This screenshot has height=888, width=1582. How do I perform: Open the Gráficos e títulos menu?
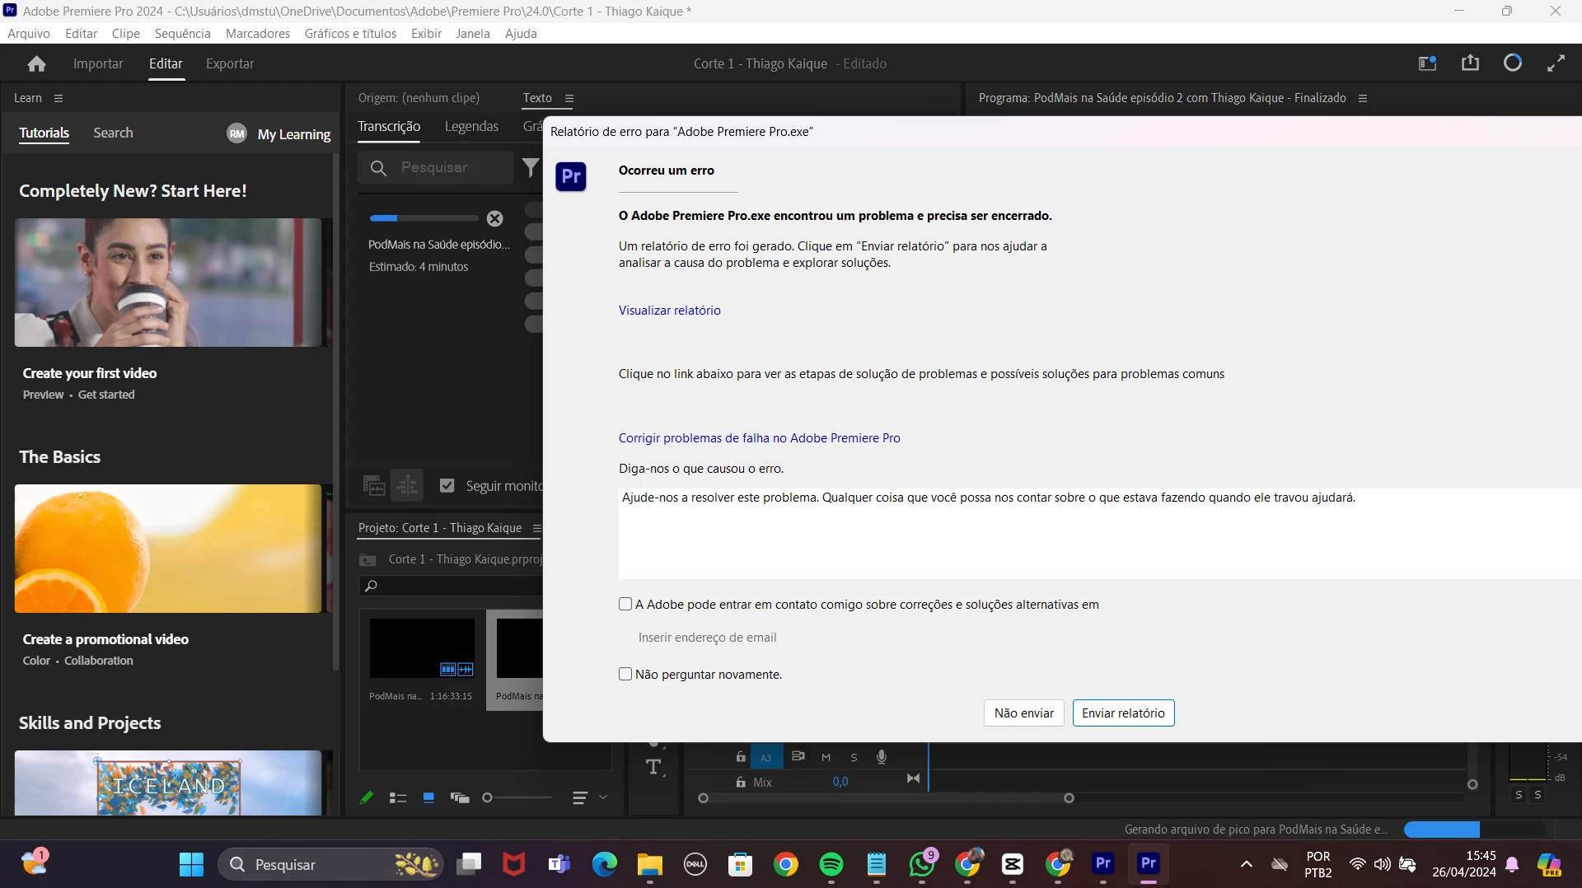pos(350,34)
